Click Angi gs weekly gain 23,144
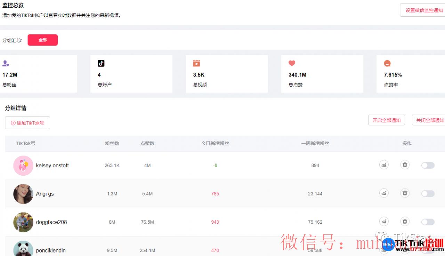445x256 pixels. coord(315,194)
